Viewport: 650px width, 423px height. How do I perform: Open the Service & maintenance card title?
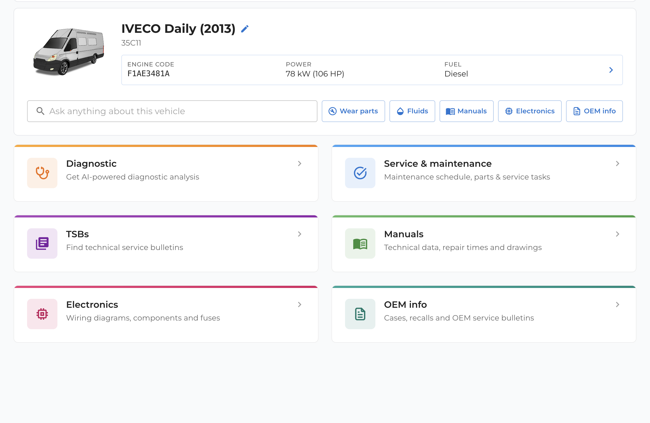coord(437,164)
